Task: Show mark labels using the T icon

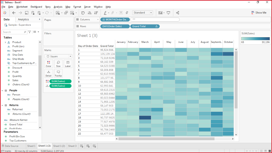Action: [x=121, y=13]
